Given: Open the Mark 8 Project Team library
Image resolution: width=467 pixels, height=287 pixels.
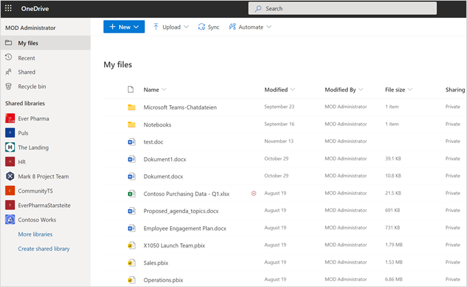Looking at the screenshot, I should point(43,176).
